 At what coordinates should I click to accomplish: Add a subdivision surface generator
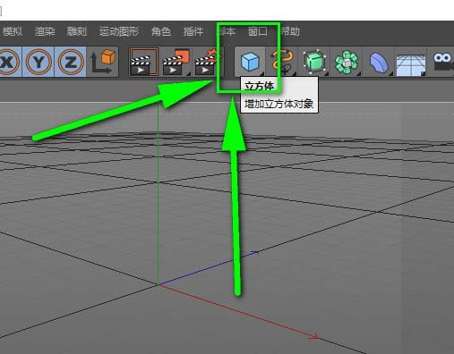coord(314,62)
